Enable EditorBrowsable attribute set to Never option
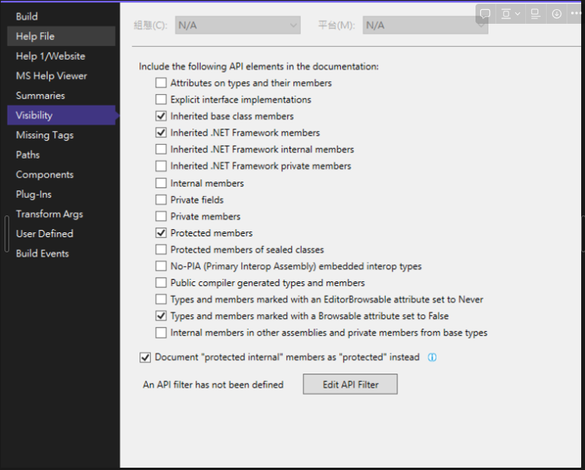This screenshot has height=470, width=585. coord(161,299)
